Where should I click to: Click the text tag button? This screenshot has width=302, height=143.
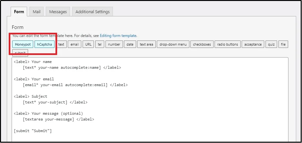(61, 44)
